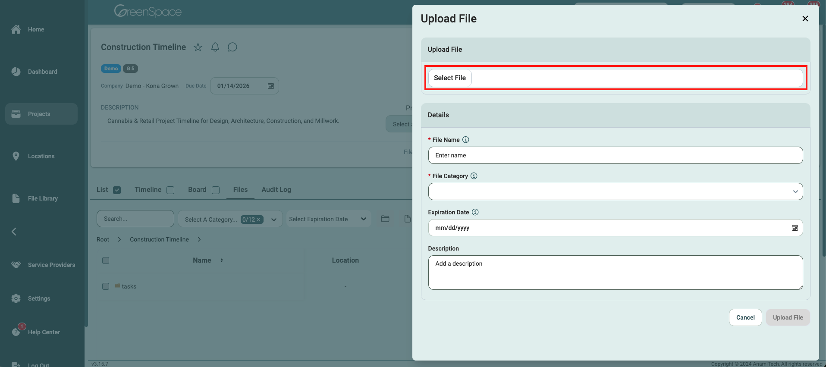Open the Select A Category filter dropdown

pyautogui.click(x=230, y=219)
